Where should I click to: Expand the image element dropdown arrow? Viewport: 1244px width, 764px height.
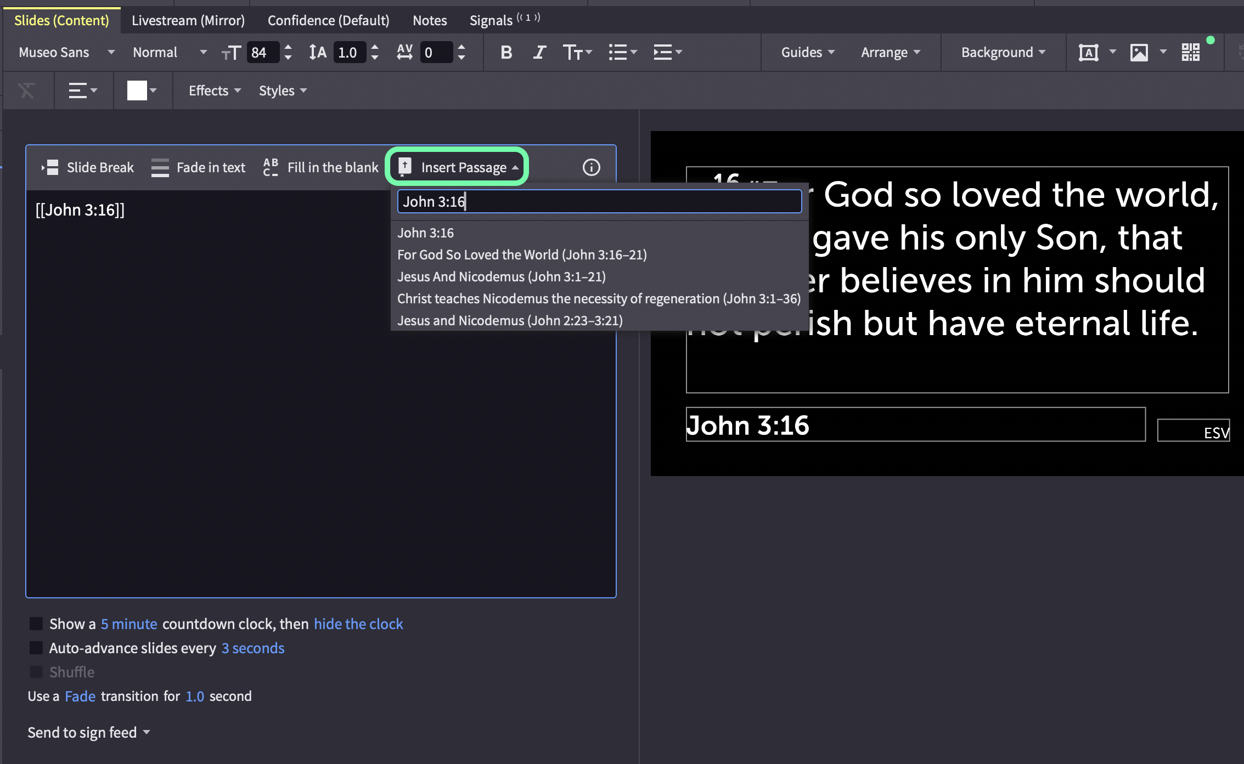pos(1163,52)
